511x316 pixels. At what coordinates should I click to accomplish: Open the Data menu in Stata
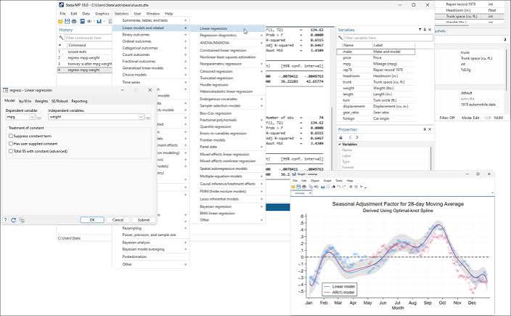[86, 14]
